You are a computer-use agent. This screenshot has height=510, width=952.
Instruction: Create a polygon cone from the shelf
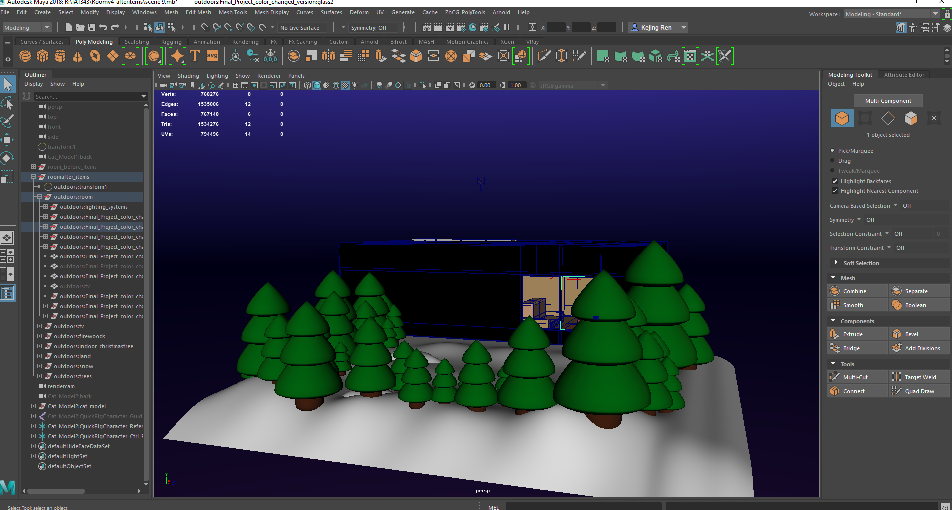click(x=78, y=56)
